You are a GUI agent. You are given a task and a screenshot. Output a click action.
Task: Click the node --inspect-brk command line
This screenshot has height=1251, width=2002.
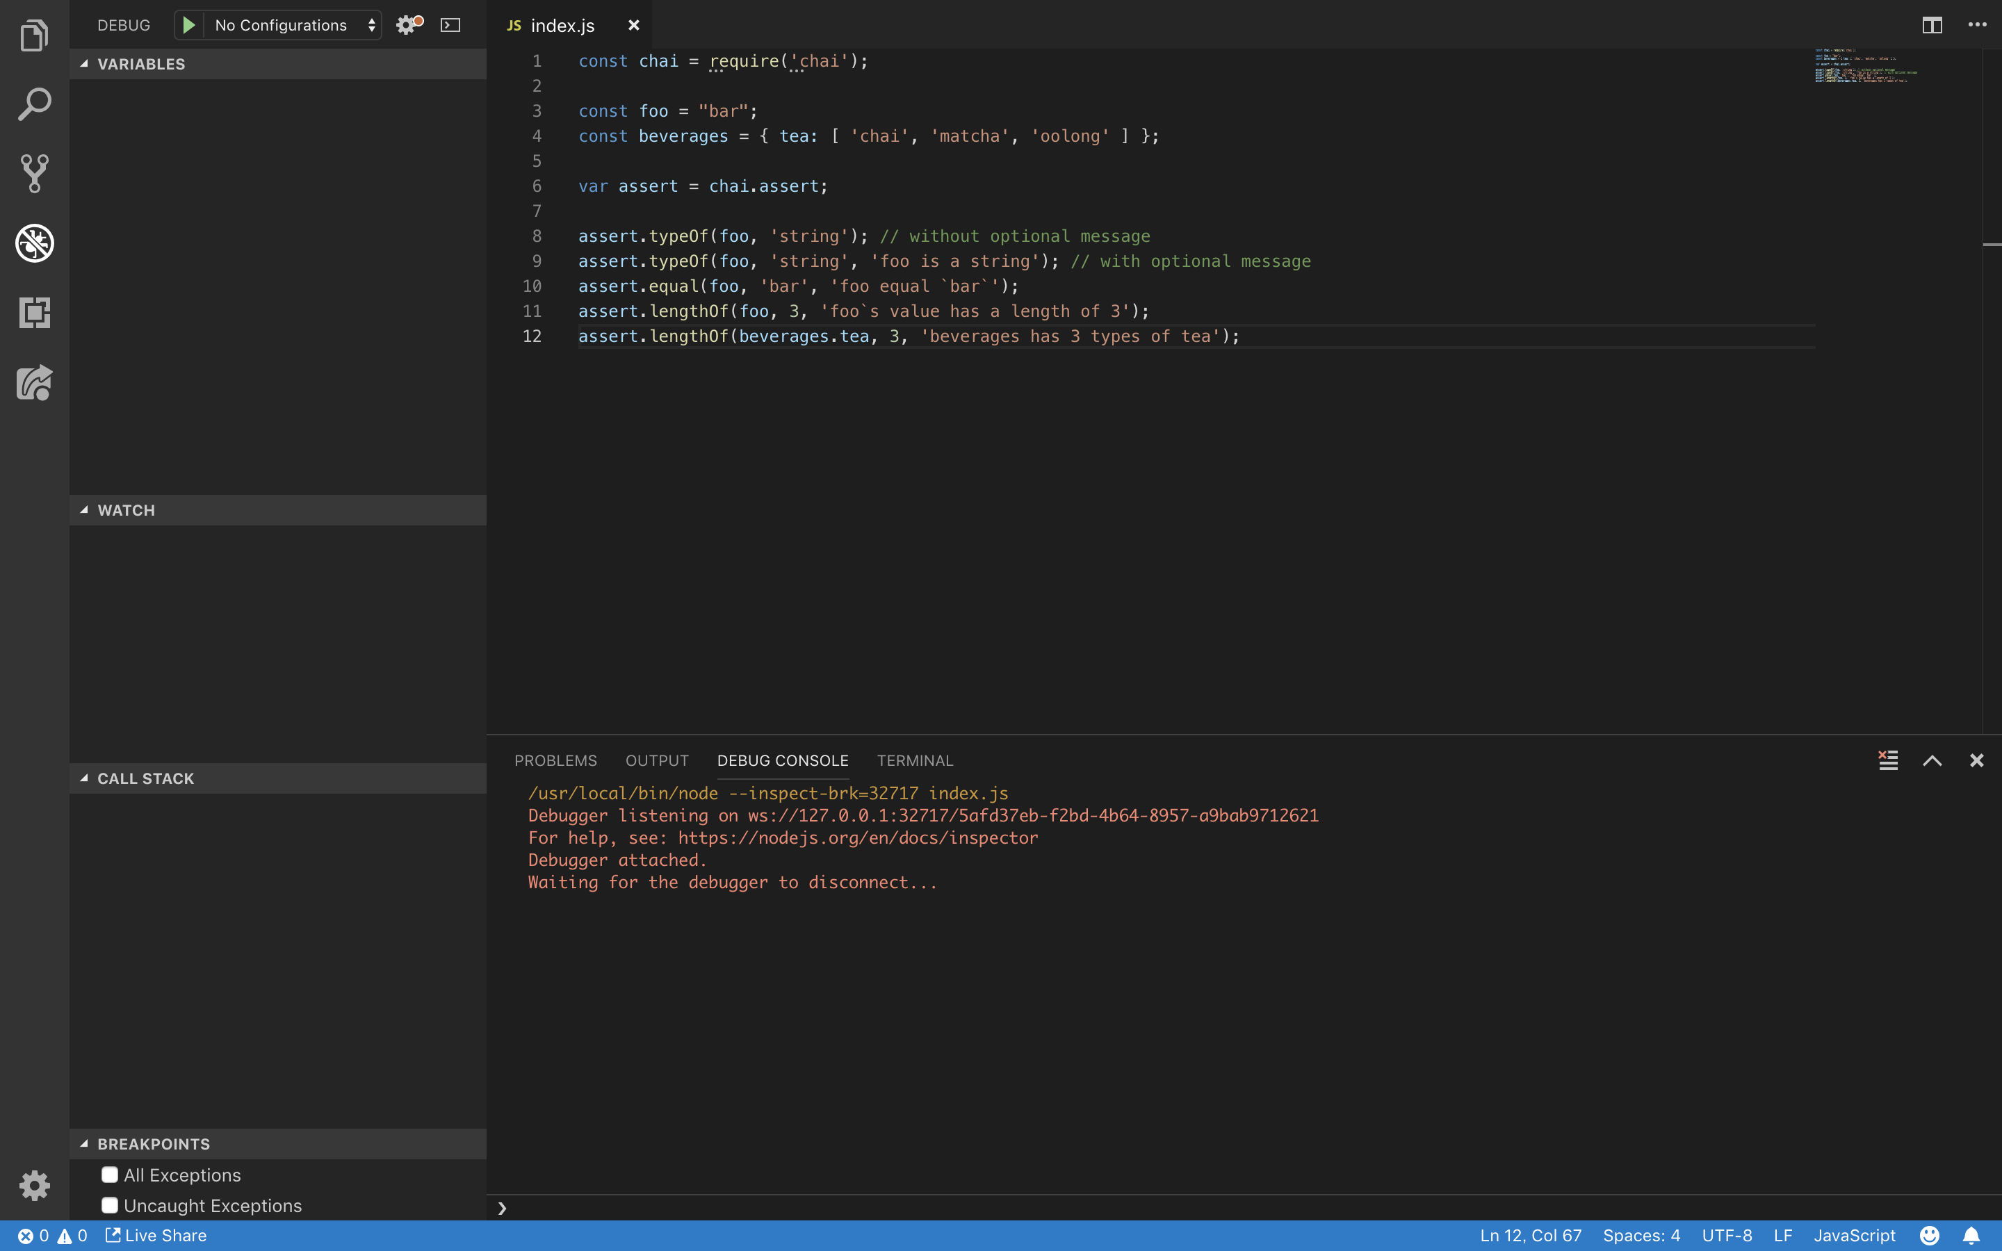click(767, 794)
